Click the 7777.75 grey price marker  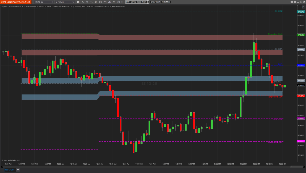(x=301, y=50)
